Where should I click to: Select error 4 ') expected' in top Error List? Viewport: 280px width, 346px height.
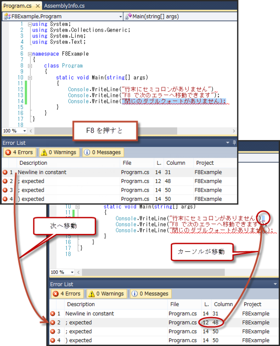pyautogui.click(x=119, y=199)
